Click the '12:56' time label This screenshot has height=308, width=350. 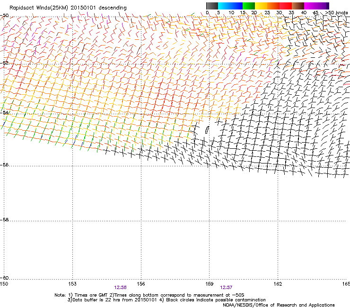pyautogui.click(x=120, y=288)
